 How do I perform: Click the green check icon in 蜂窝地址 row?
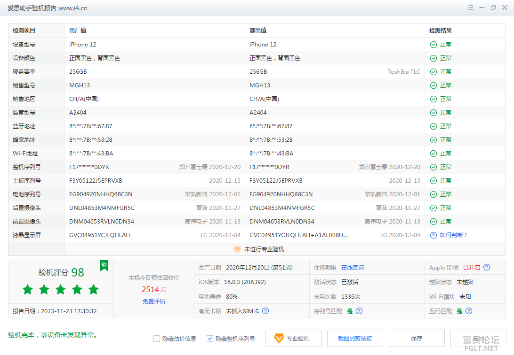(434, 140)
